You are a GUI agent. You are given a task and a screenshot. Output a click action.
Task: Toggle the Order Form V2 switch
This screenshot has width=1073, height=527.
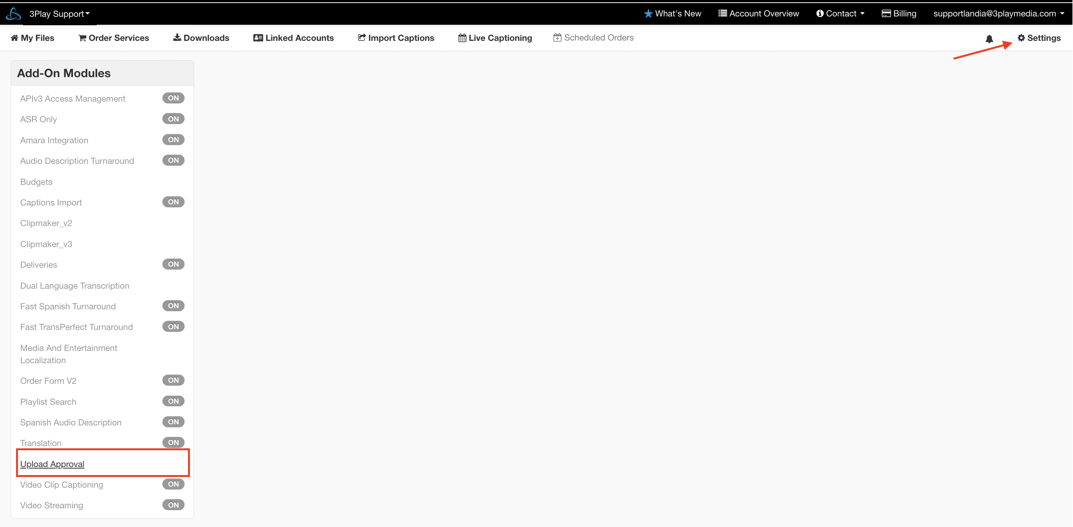173,380
